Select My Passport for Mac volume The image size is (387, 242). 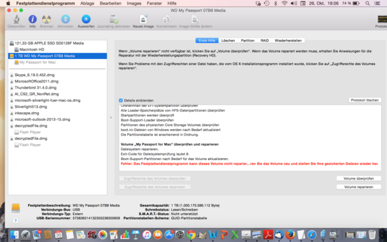pyautogui.click(x=58, y=62)
